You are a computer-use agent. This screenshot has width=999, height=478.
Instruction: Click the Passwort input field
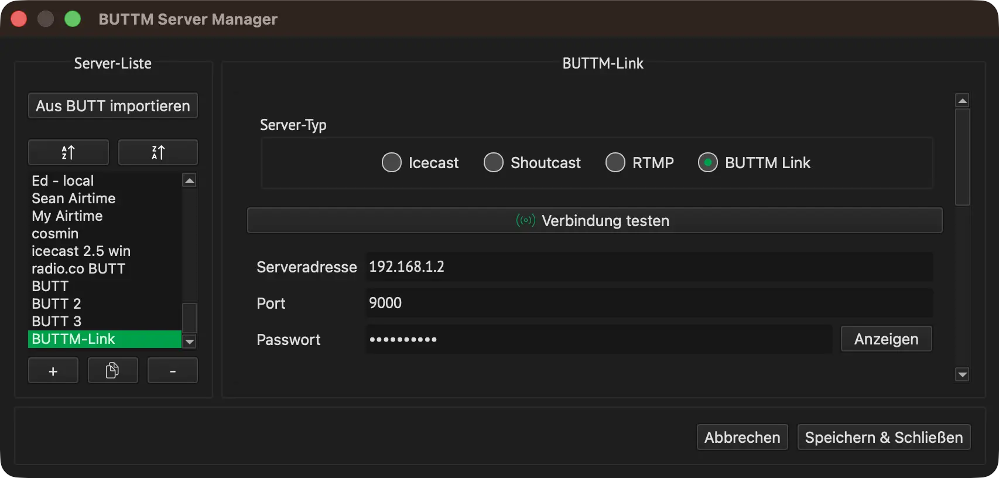pyautogui.click(x=599, y=339)
